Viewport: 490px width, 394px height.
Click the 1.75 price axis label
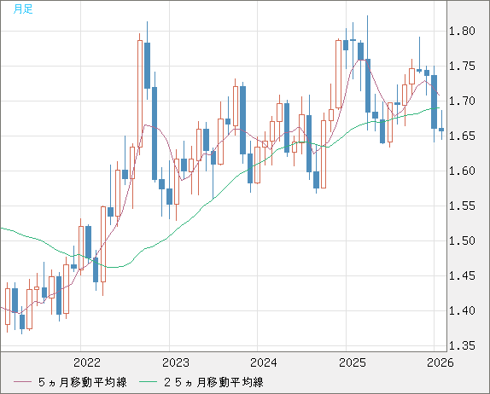pyautogui.click(x=462, y=66)
